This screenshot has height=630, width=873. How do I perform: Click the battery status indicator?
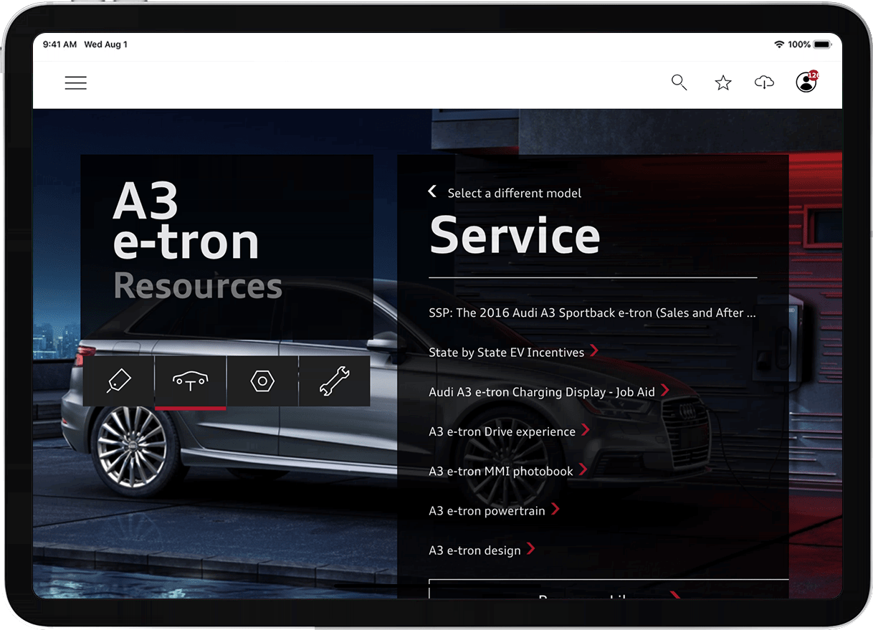point(821,44)
